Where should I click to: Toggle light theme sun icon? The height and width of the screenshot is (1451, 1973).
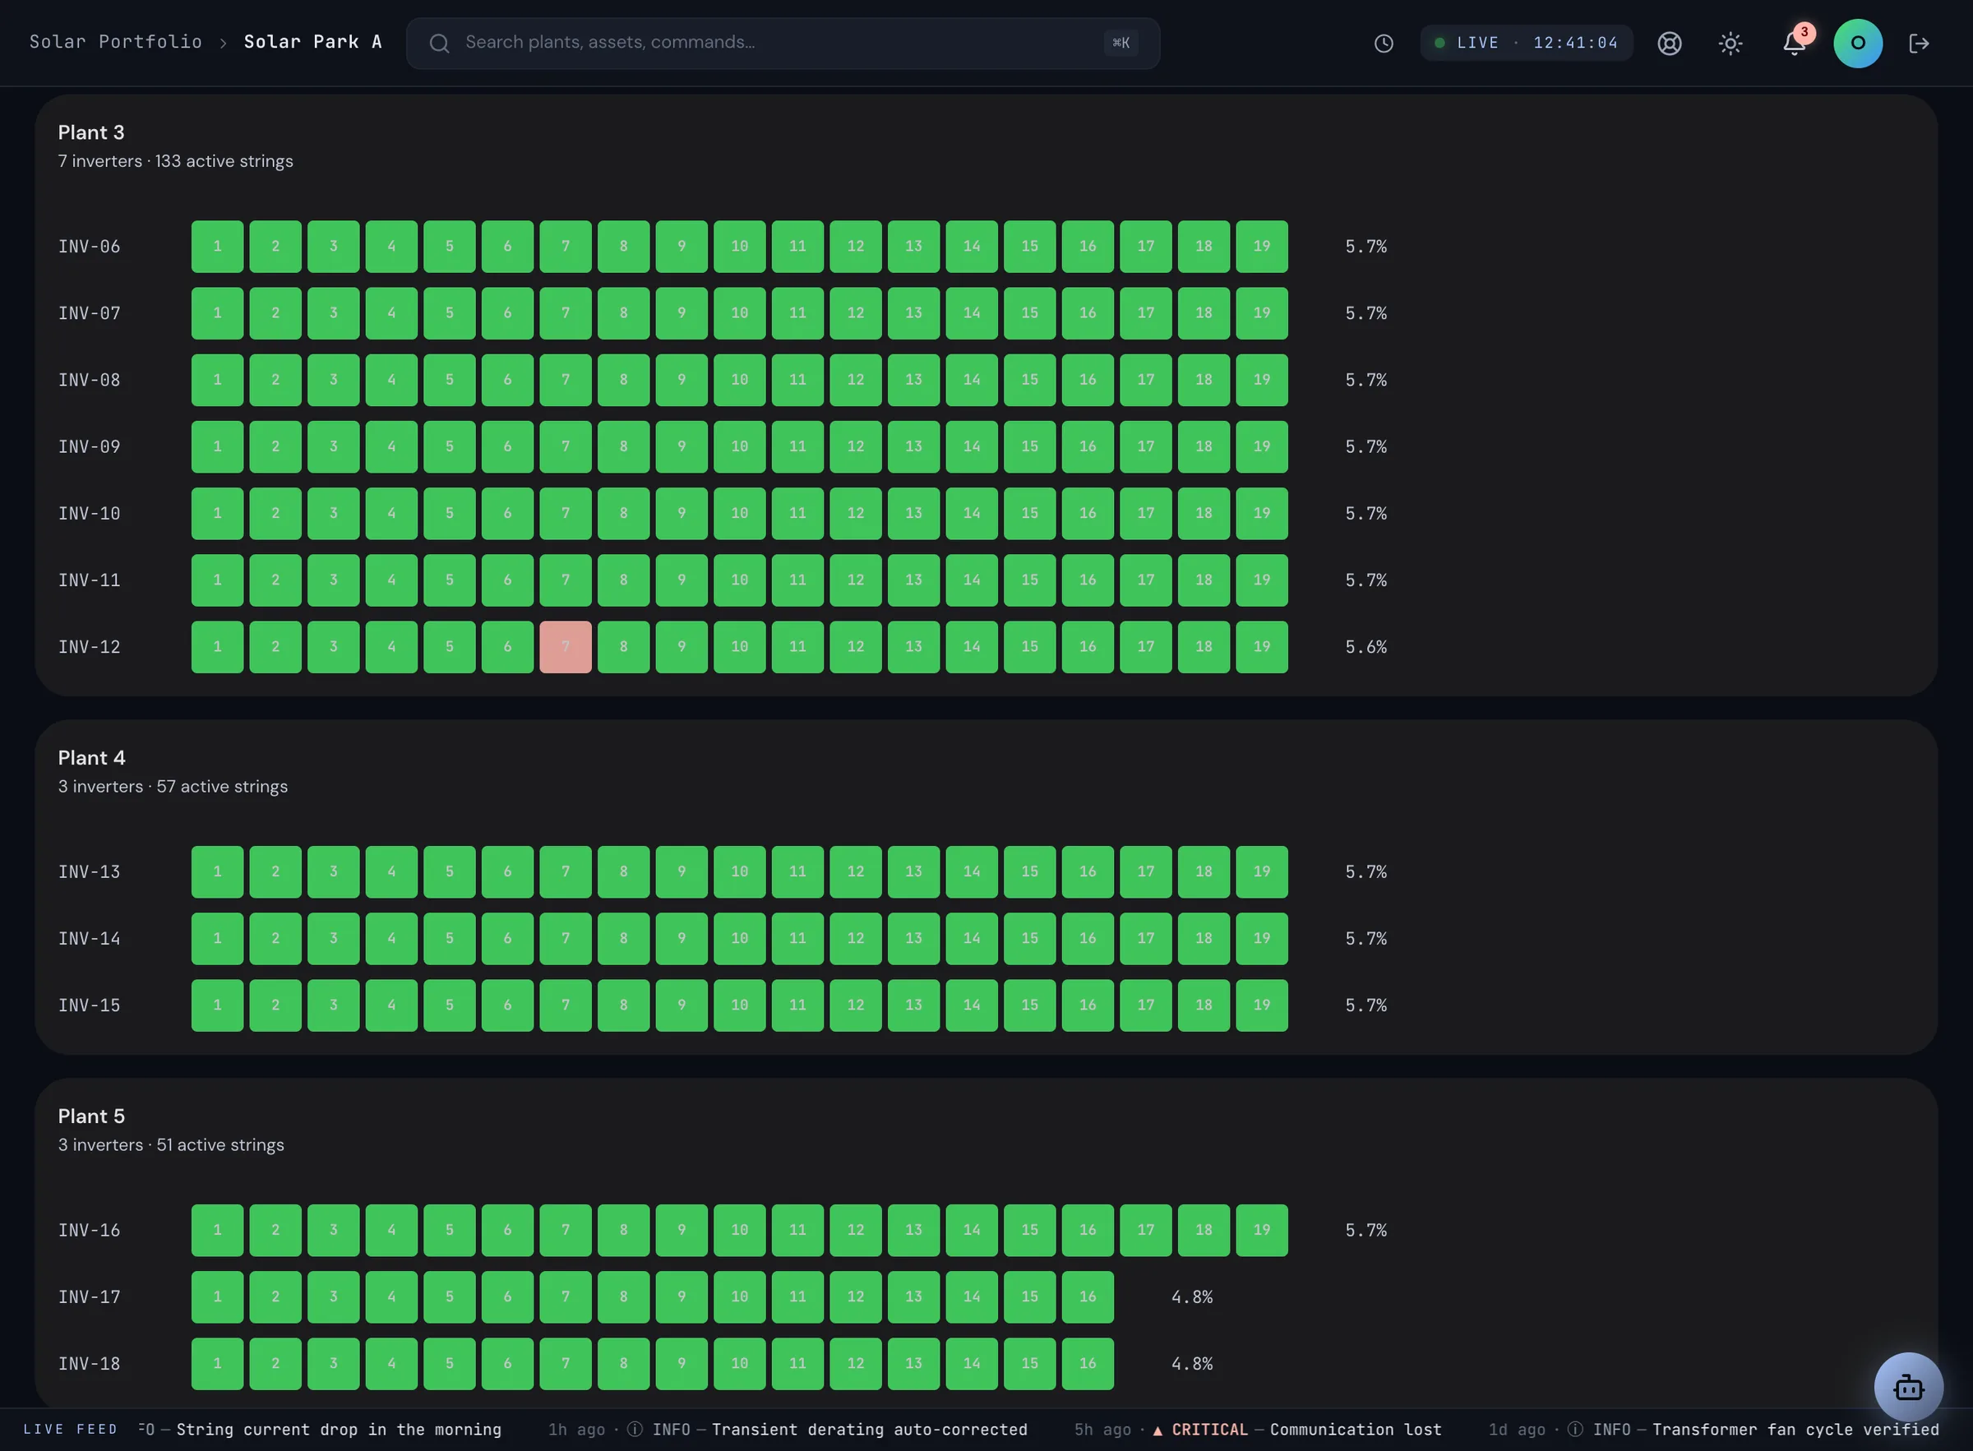[x=1730, y=43]
